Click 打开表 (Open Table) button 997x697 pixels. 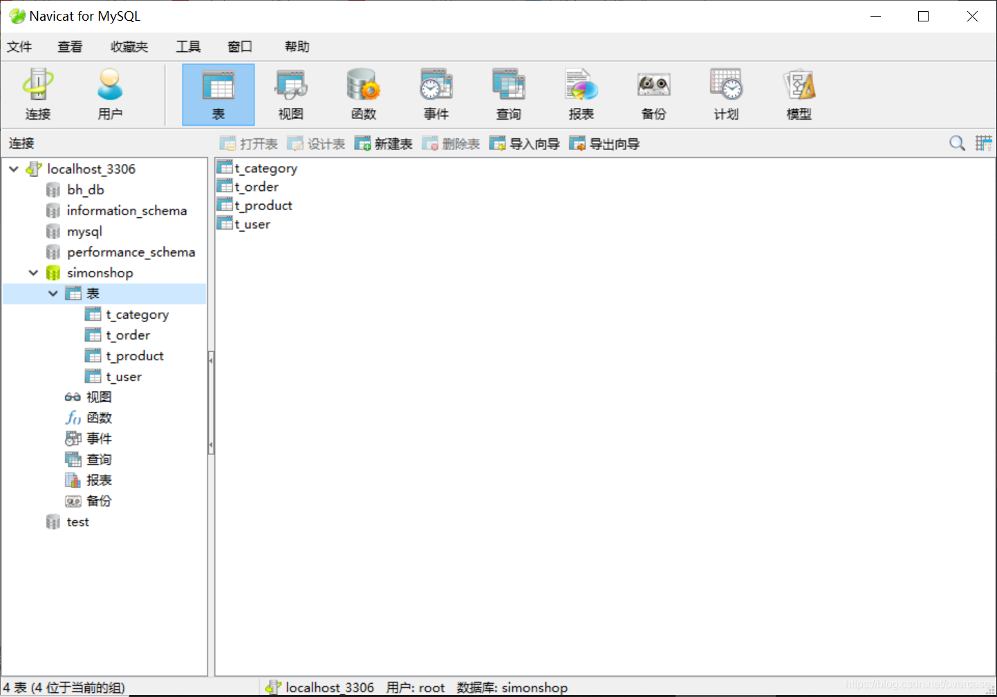tap(249, 144)
